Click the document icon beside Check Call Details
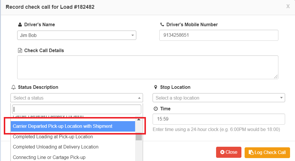The height and width of the screenshot is (161, 295). pos(20,51)
